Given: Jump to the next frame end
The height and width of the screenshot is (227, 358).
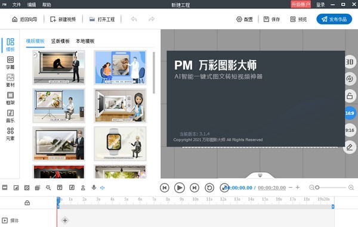Looking at the screenshot, I should [x=195, y=188].
